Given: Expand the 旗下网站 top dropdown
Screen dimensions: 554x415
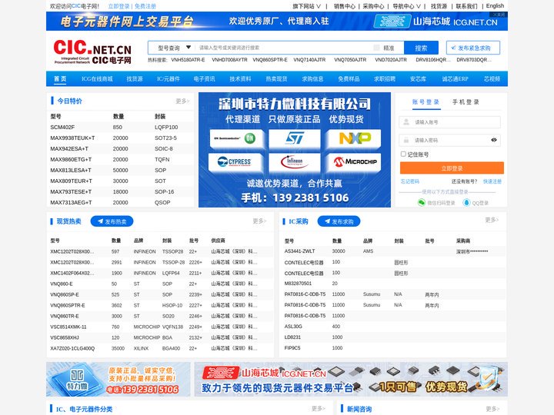Looking at the screenshot, I should point(306,6).
